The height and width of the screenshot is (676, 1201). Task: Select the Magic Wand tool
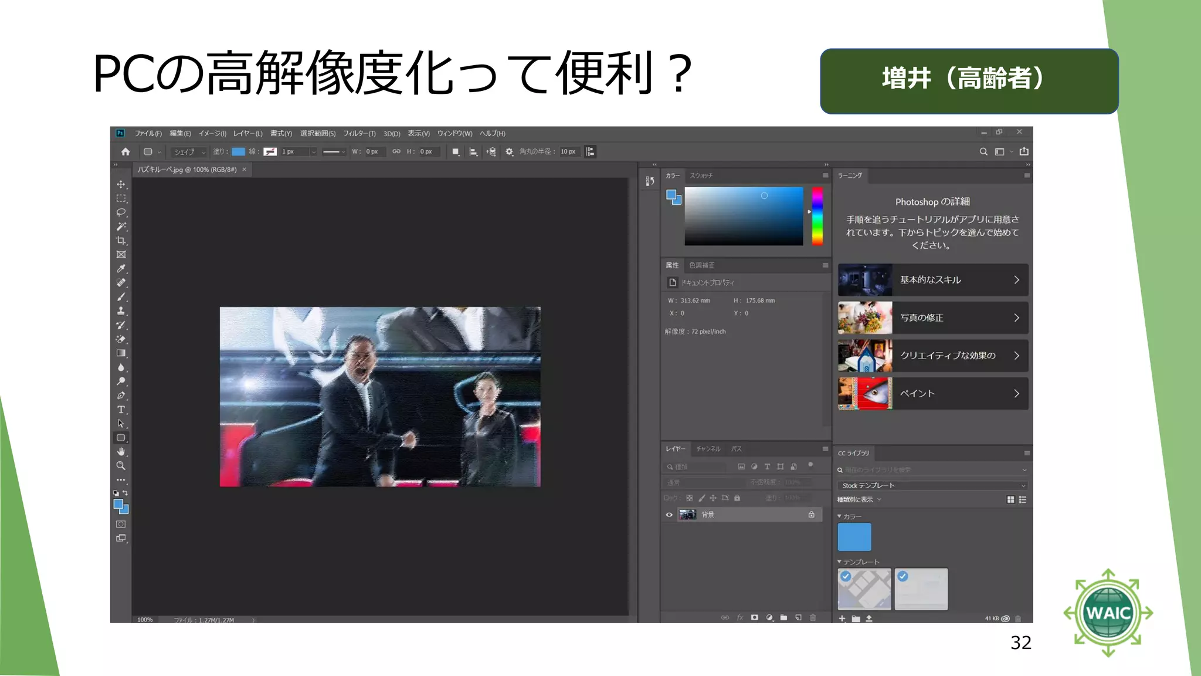(121, 227)
